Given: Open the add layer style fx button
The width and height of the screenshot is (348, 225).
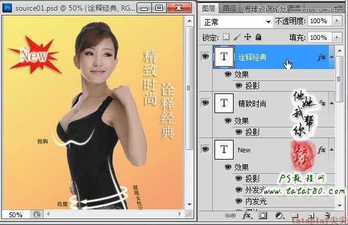Looking at the screenshot, I should point(247,215).
